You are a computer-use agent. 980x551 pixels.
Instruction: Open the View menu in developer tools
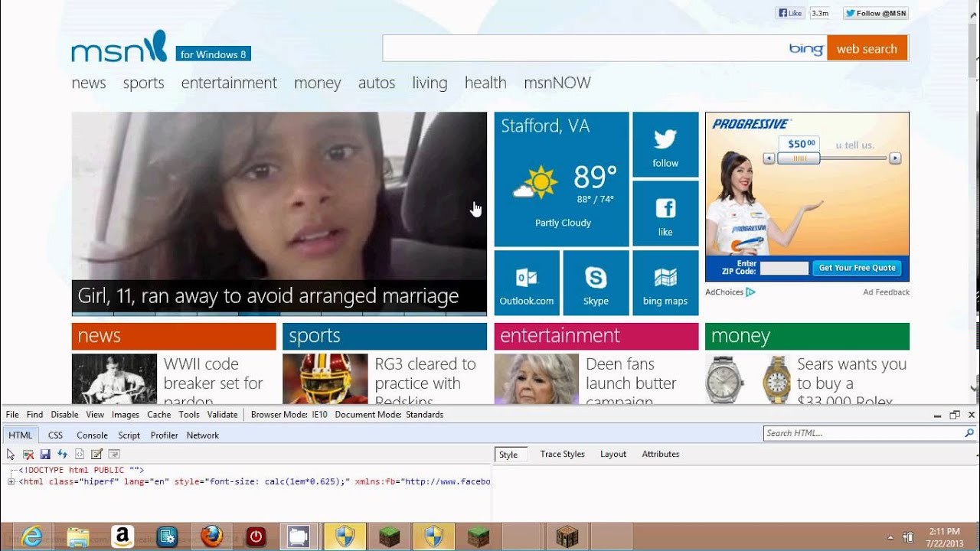(95, 414)
